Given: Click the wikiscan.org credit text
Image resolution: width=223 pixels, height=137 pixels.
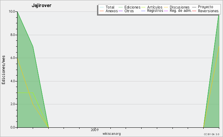Looking at the screenshot, I should pos(111,133).
